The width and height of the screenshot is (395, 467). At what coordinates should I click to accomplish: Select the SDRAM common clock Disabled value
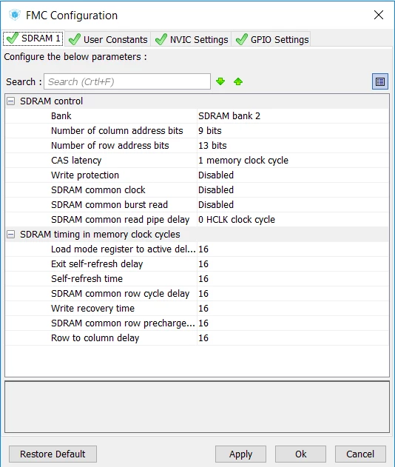pos(293,190)
